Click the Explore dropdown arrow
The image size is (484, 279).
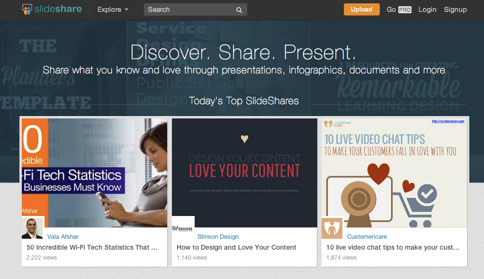tap(126, 9)
